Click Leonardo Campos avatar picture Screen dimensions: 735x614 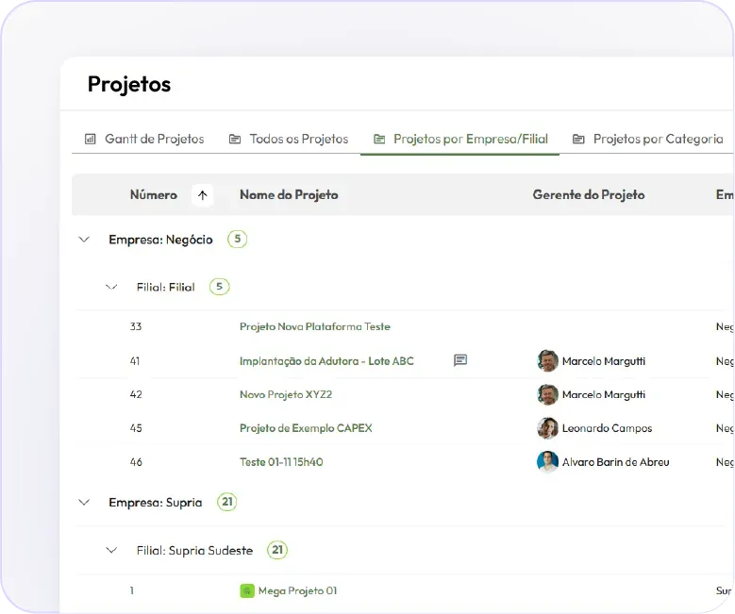[547, 428]
